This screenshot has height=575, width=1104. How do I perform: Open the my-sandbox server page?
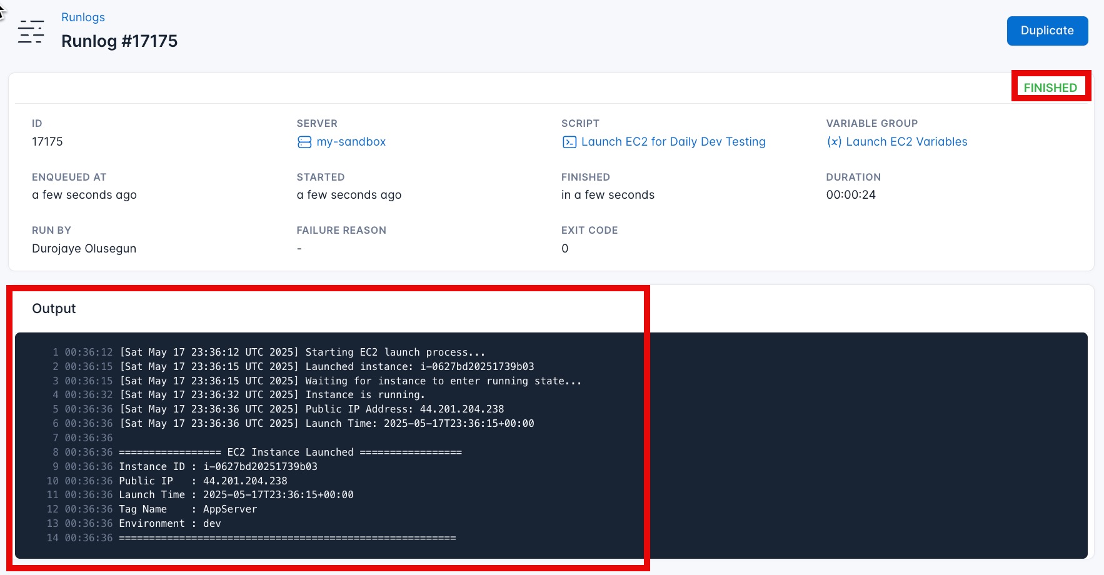click(351, 142)
